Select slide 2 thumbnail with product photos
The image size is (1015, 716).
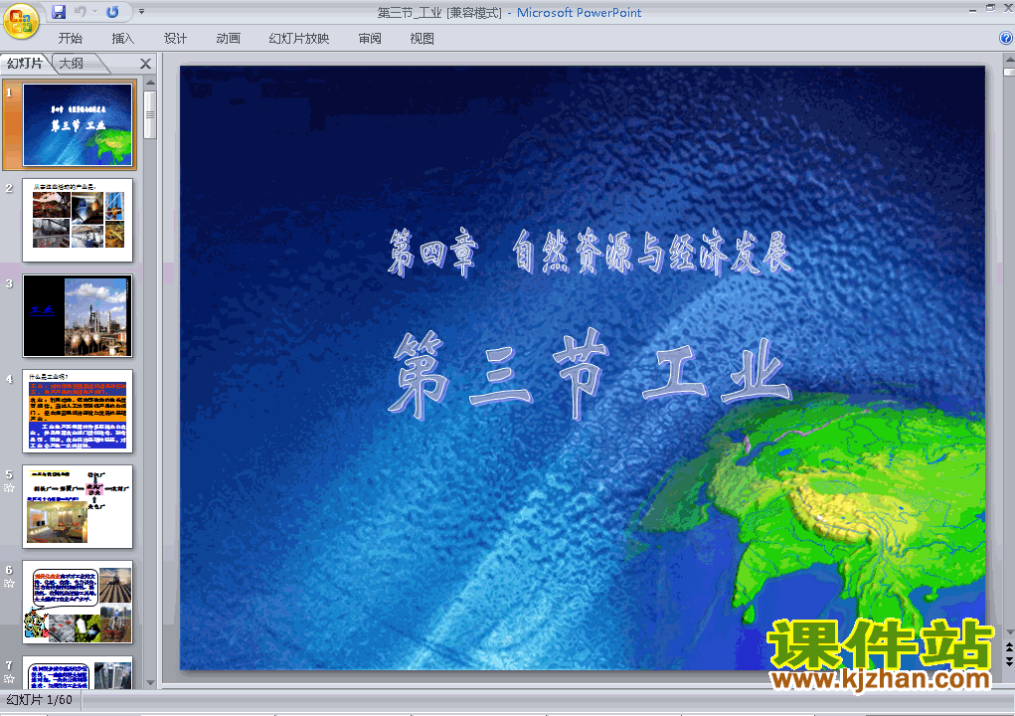click(78, 220)
